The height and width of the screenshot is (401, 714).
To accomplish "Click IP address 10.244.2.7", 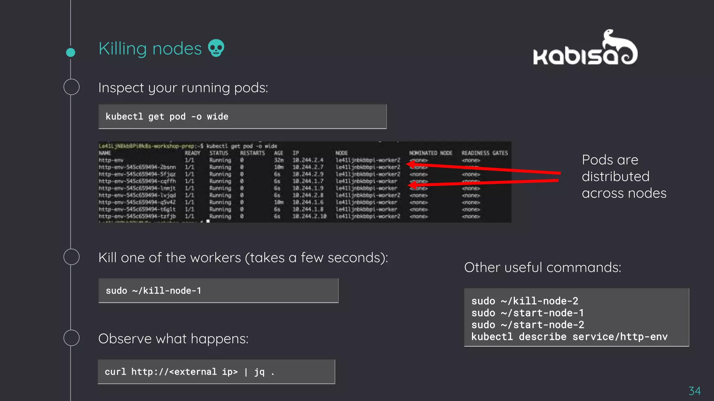I will click(308, 167).
